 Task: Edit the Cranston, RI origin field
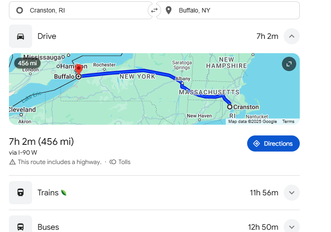(85, 10)
